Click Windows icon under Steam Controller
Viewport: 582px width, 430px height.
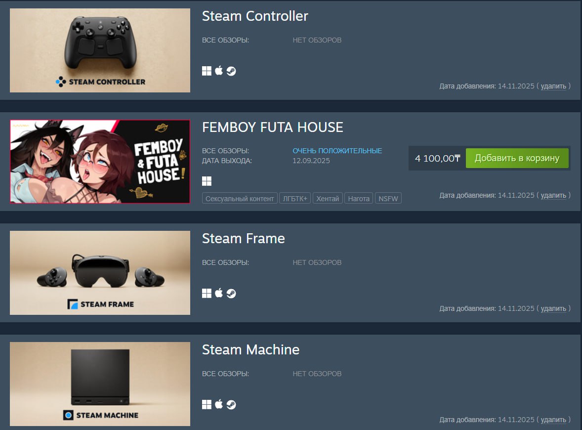pyautogui.click(x=207, y=71)
